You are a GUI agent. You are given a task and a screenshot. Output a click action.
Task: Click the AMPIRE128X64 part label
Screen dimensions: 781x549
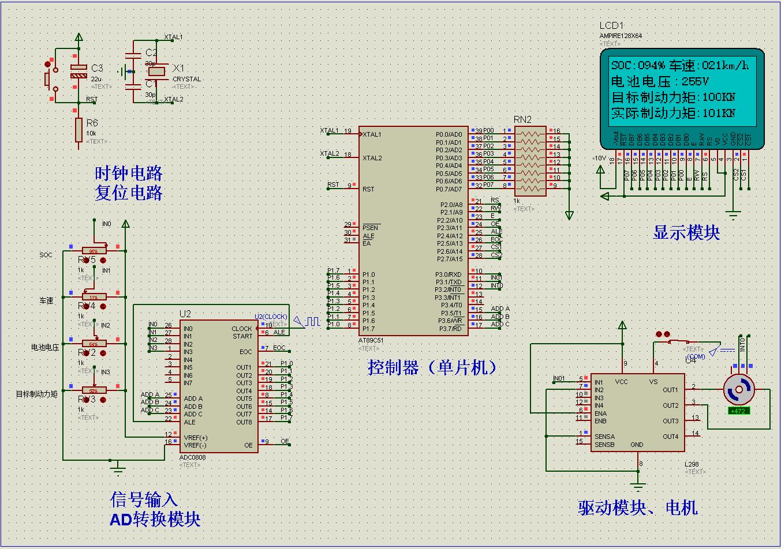tap(621, 36)
